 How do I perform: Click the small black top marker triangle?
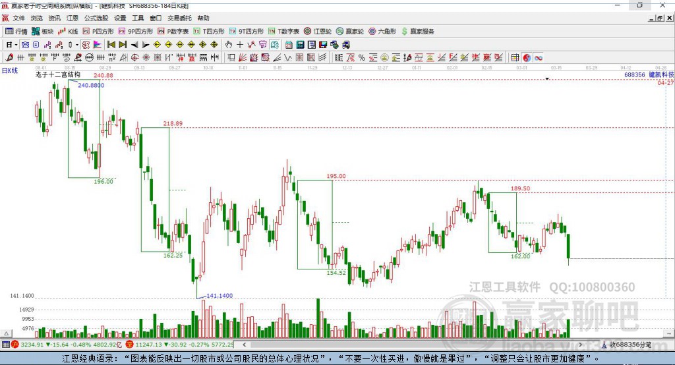click(x=547, y=79)
